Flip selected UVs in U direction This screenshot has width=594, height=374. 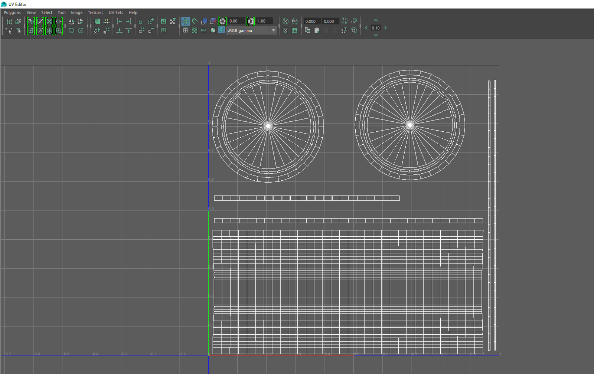click(71, 21)
